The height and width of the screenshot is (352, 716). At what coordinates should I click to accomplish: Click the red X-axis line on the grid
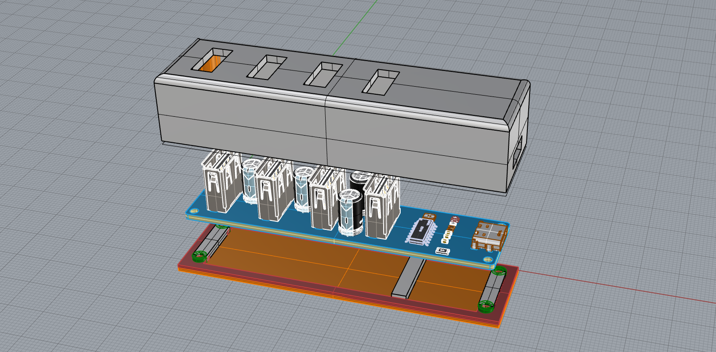pyautogui.click(x=618, y=286)
